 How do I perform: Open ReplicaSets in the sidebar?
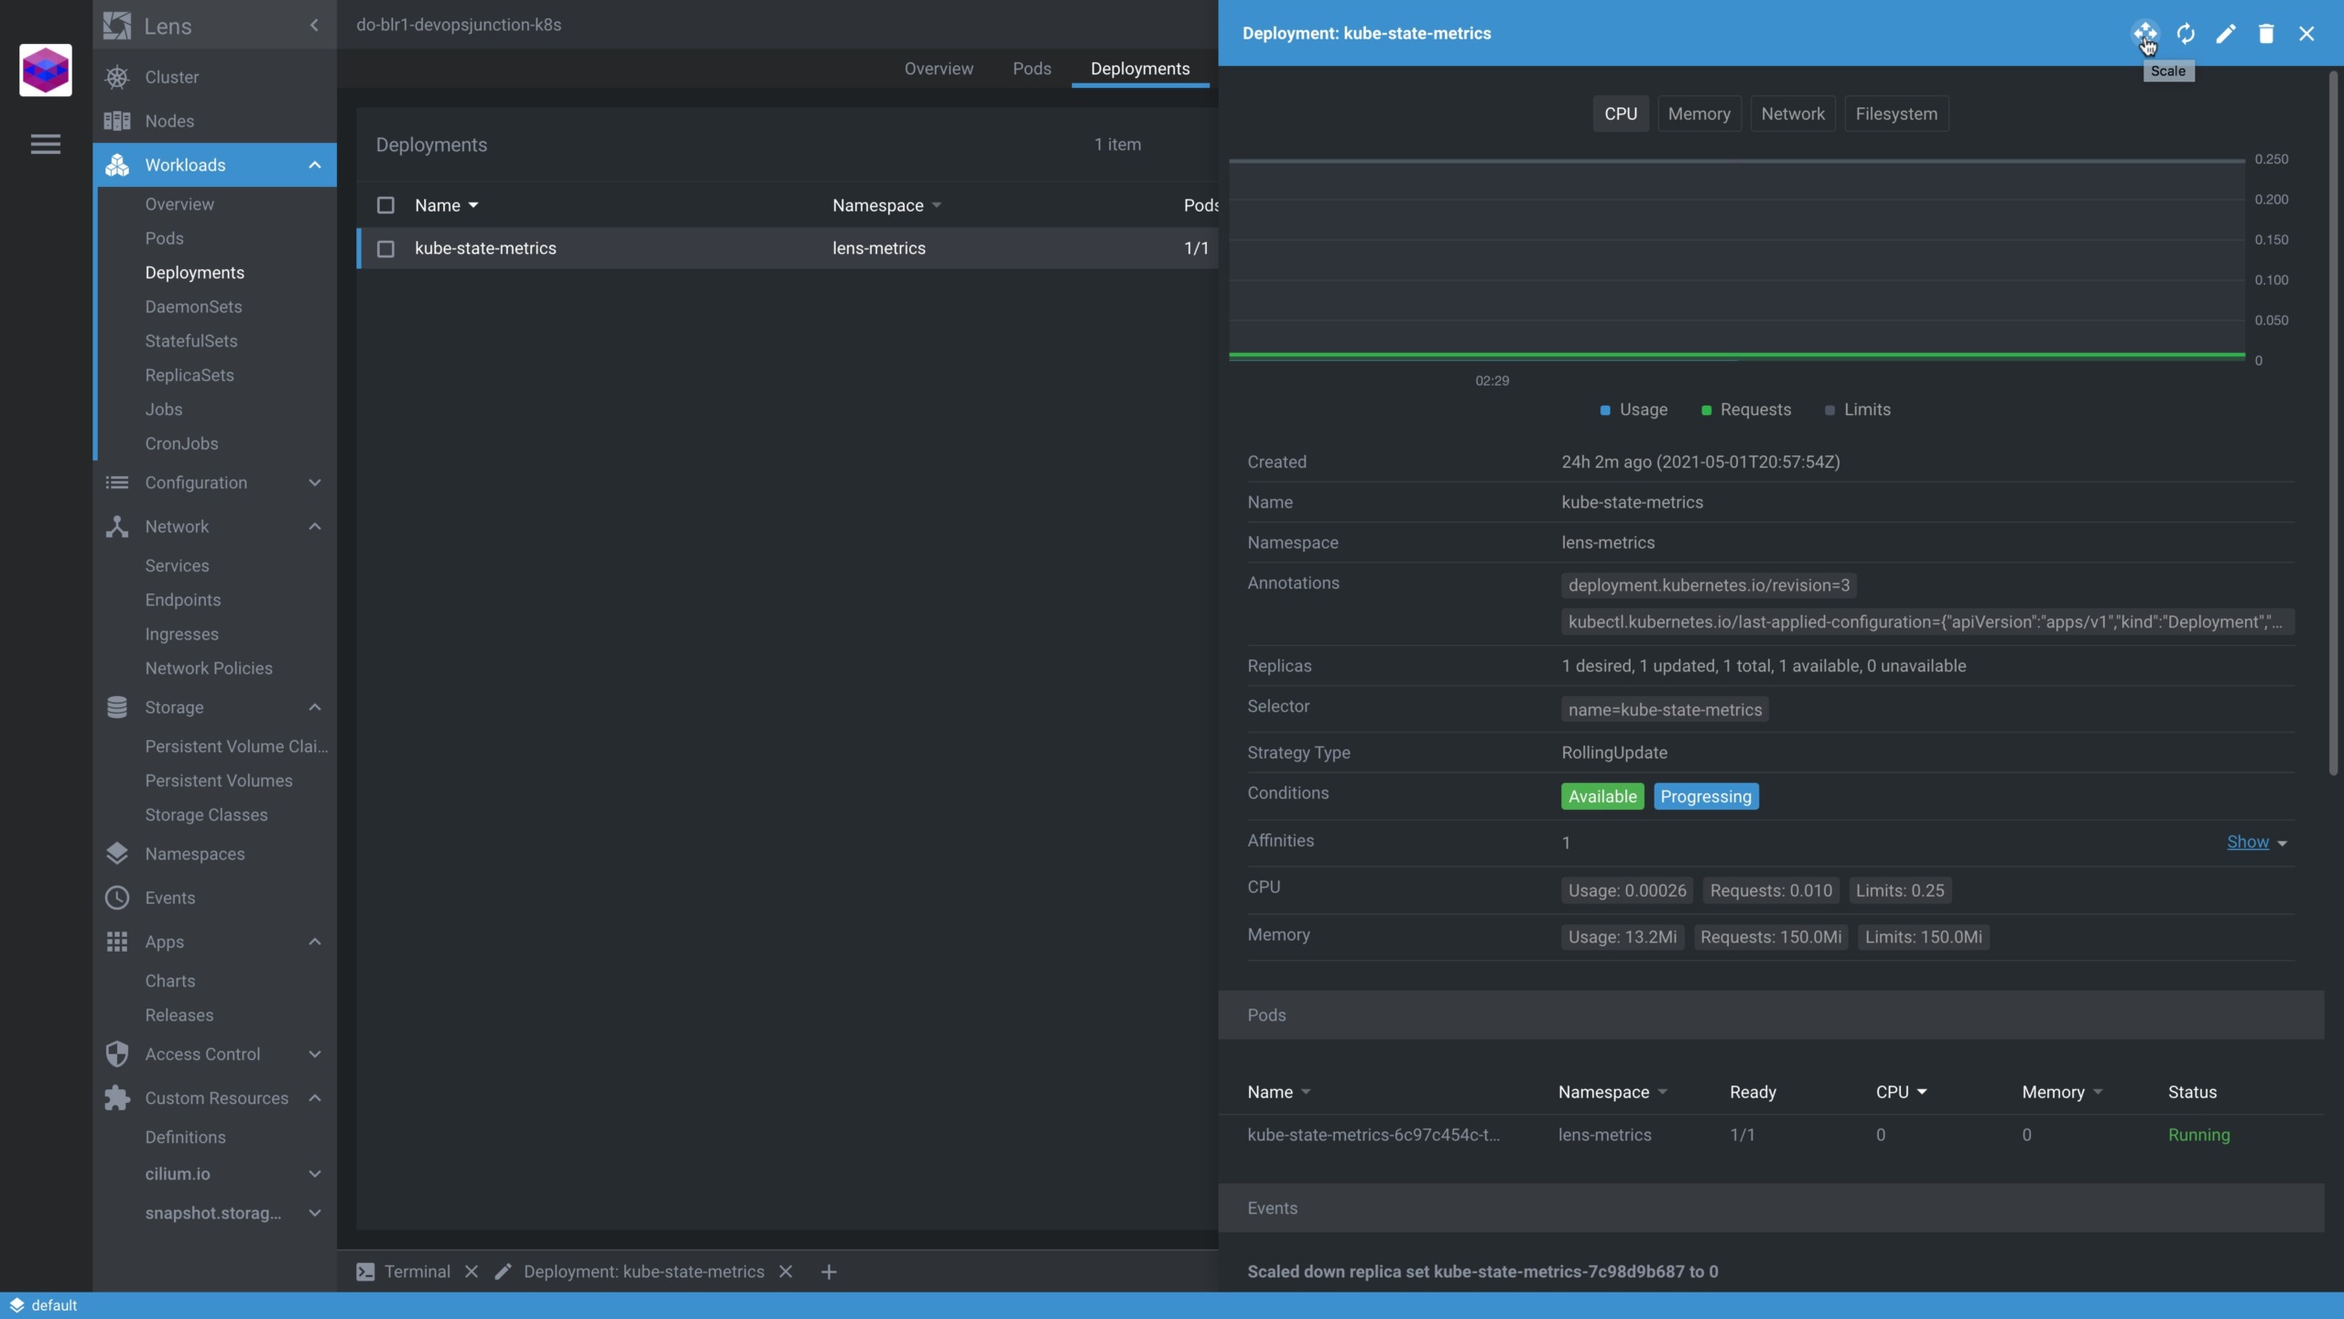(x=190, y=376)
